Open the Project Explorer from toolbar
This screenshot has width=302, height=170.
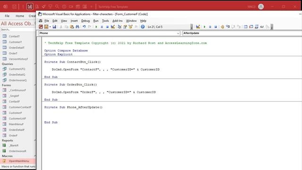tap(119, 27)
